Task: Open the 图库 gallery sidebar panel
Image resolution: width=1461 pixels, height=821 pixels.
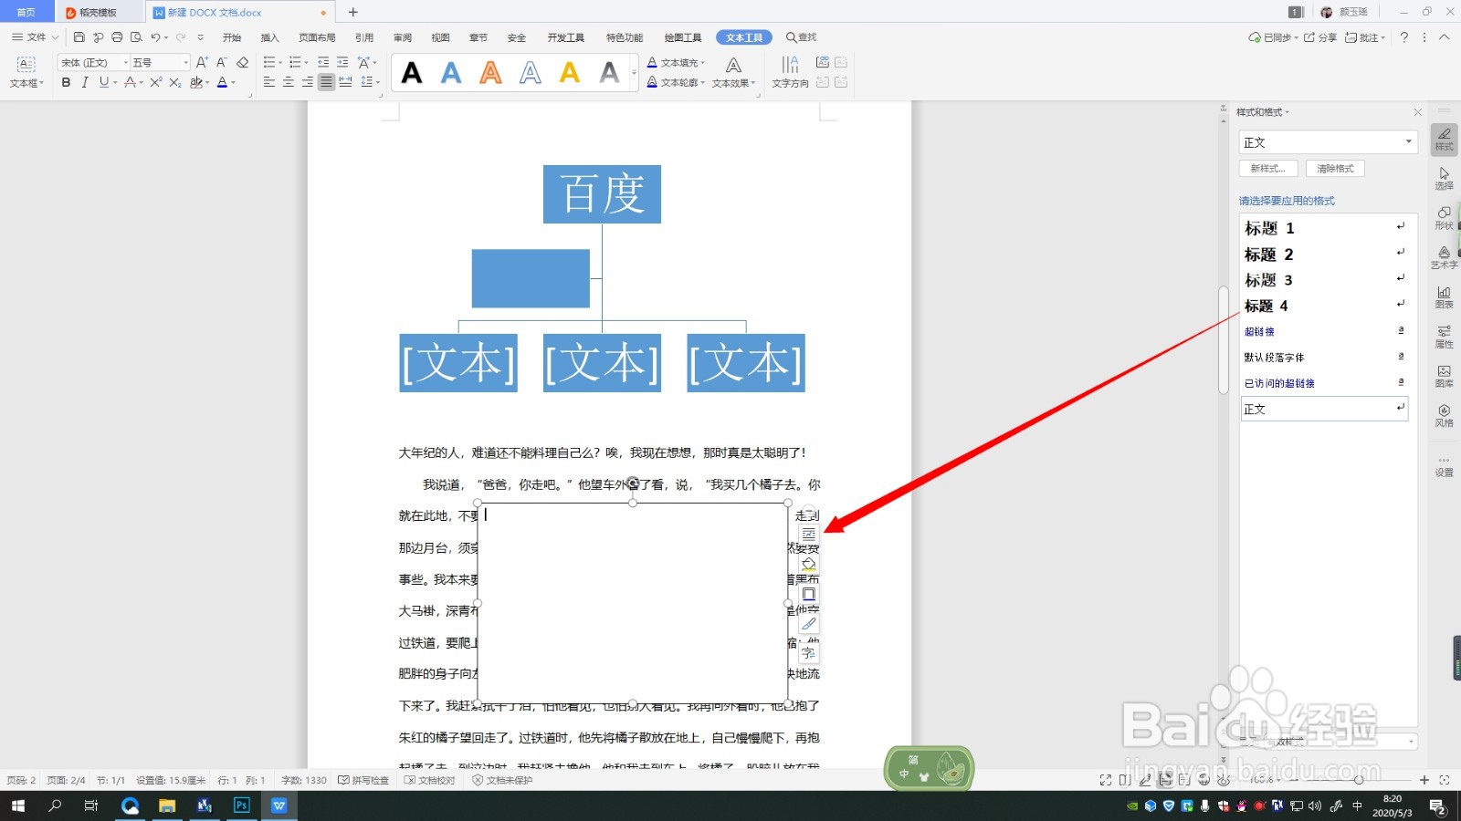Action: (x=1444, y=376)
